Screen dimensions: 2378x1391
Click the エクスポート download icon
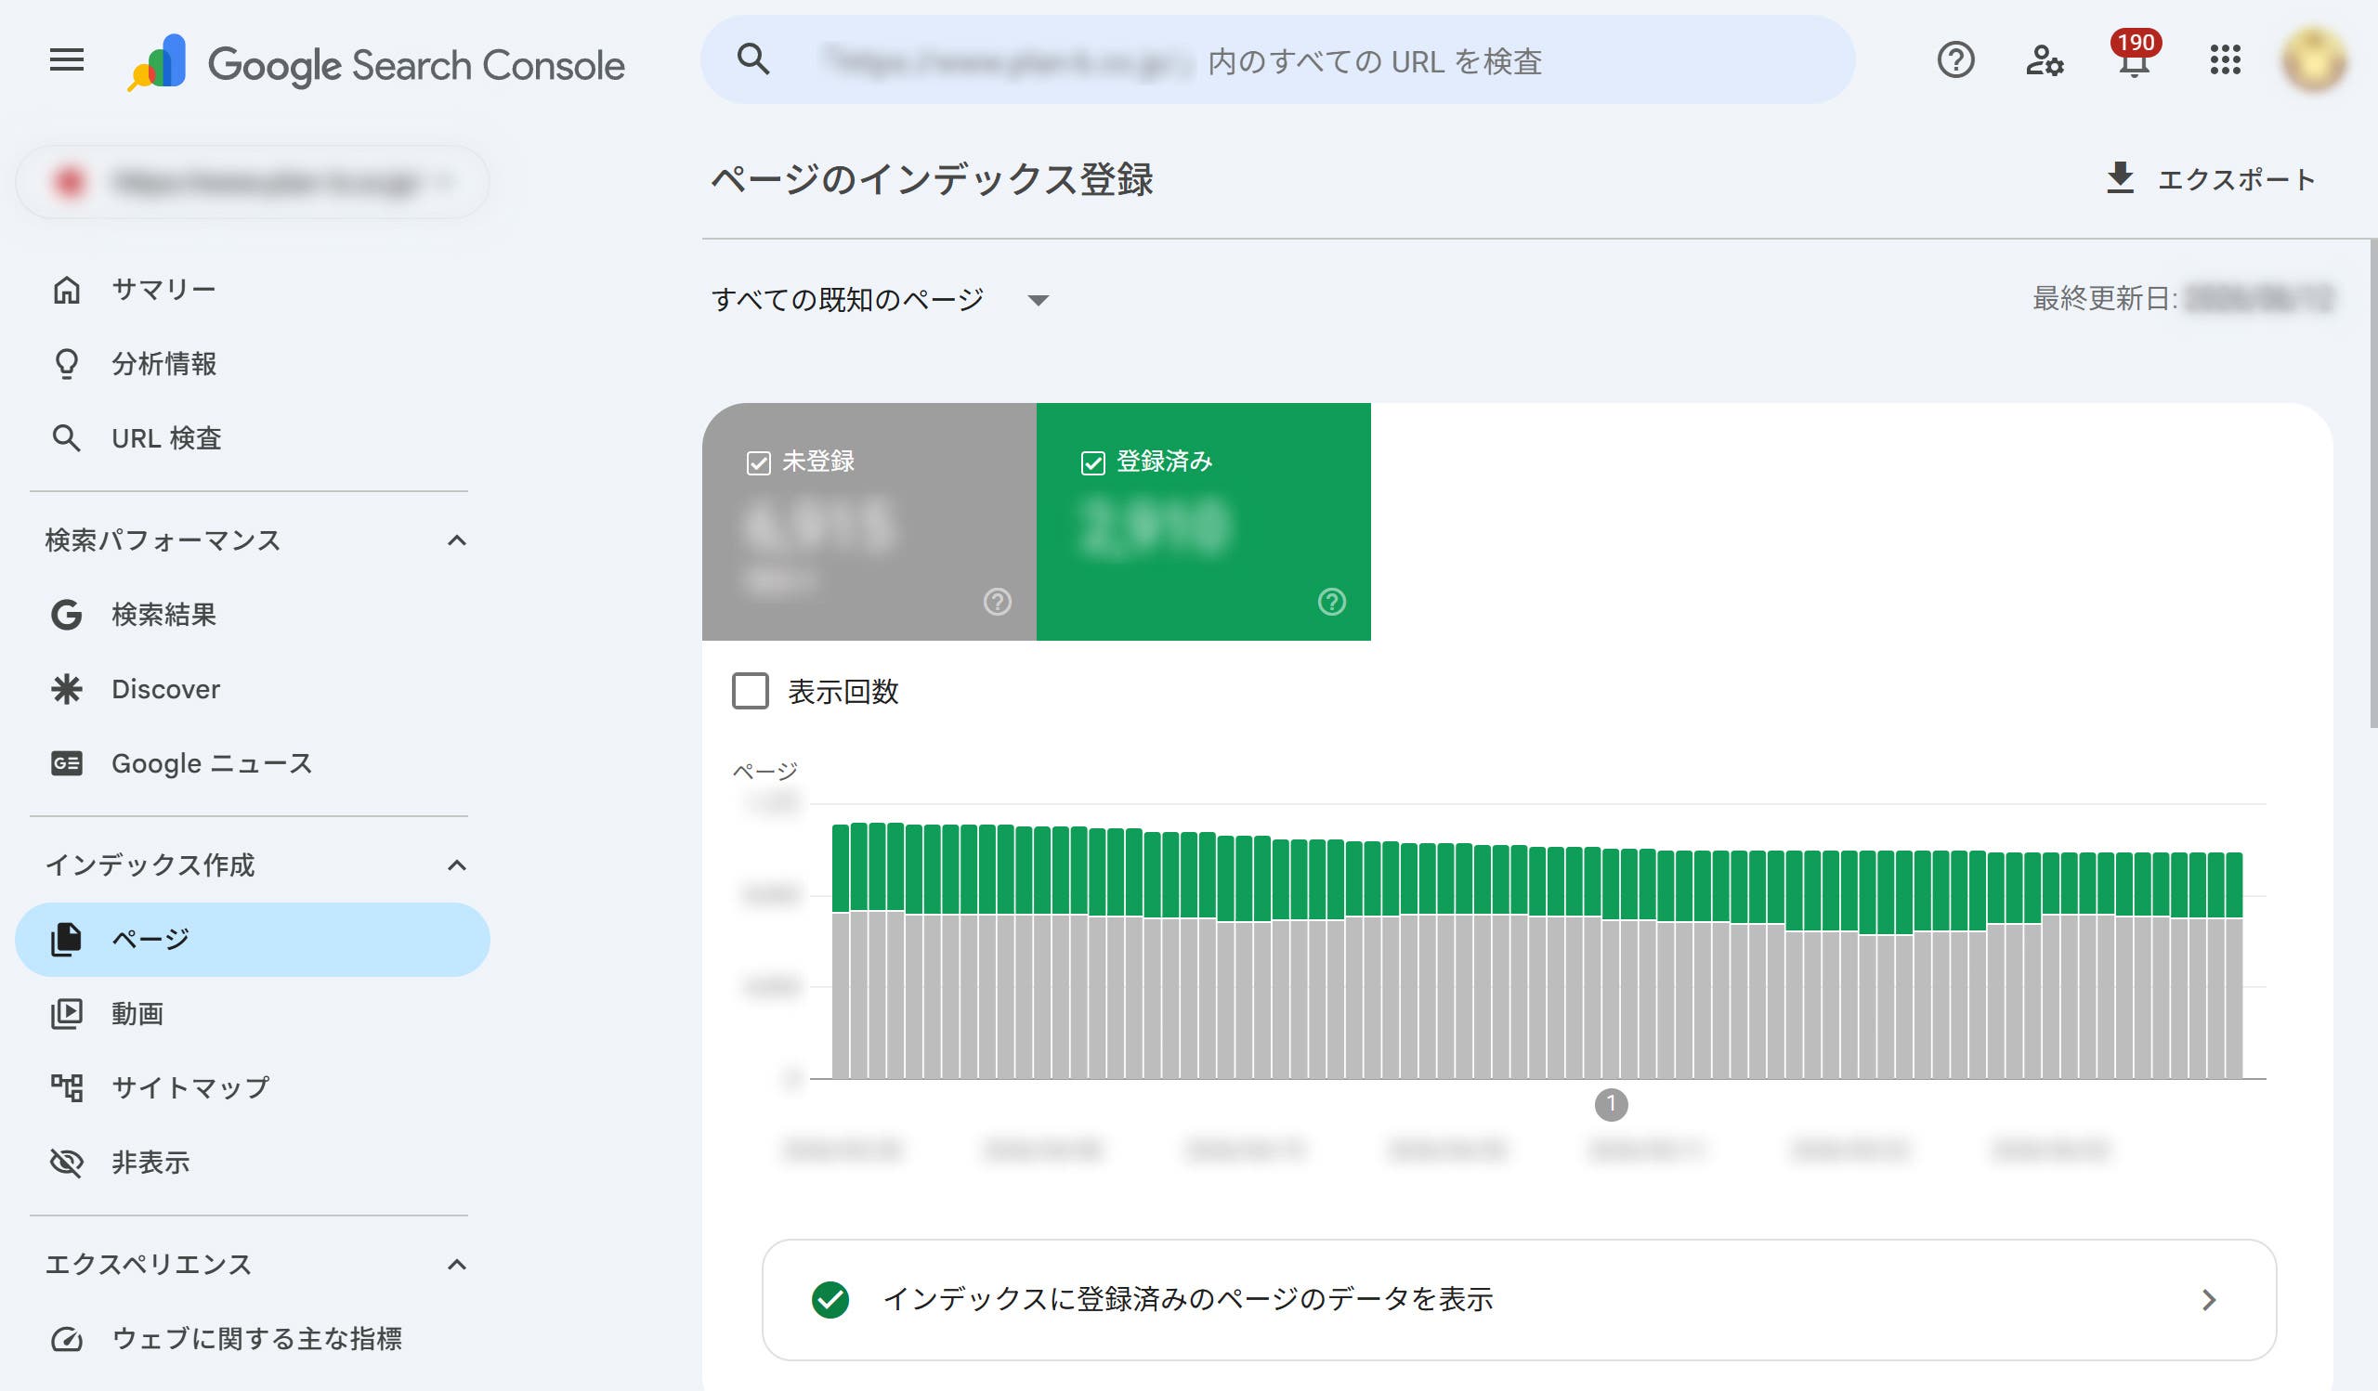click(2120, 178)
